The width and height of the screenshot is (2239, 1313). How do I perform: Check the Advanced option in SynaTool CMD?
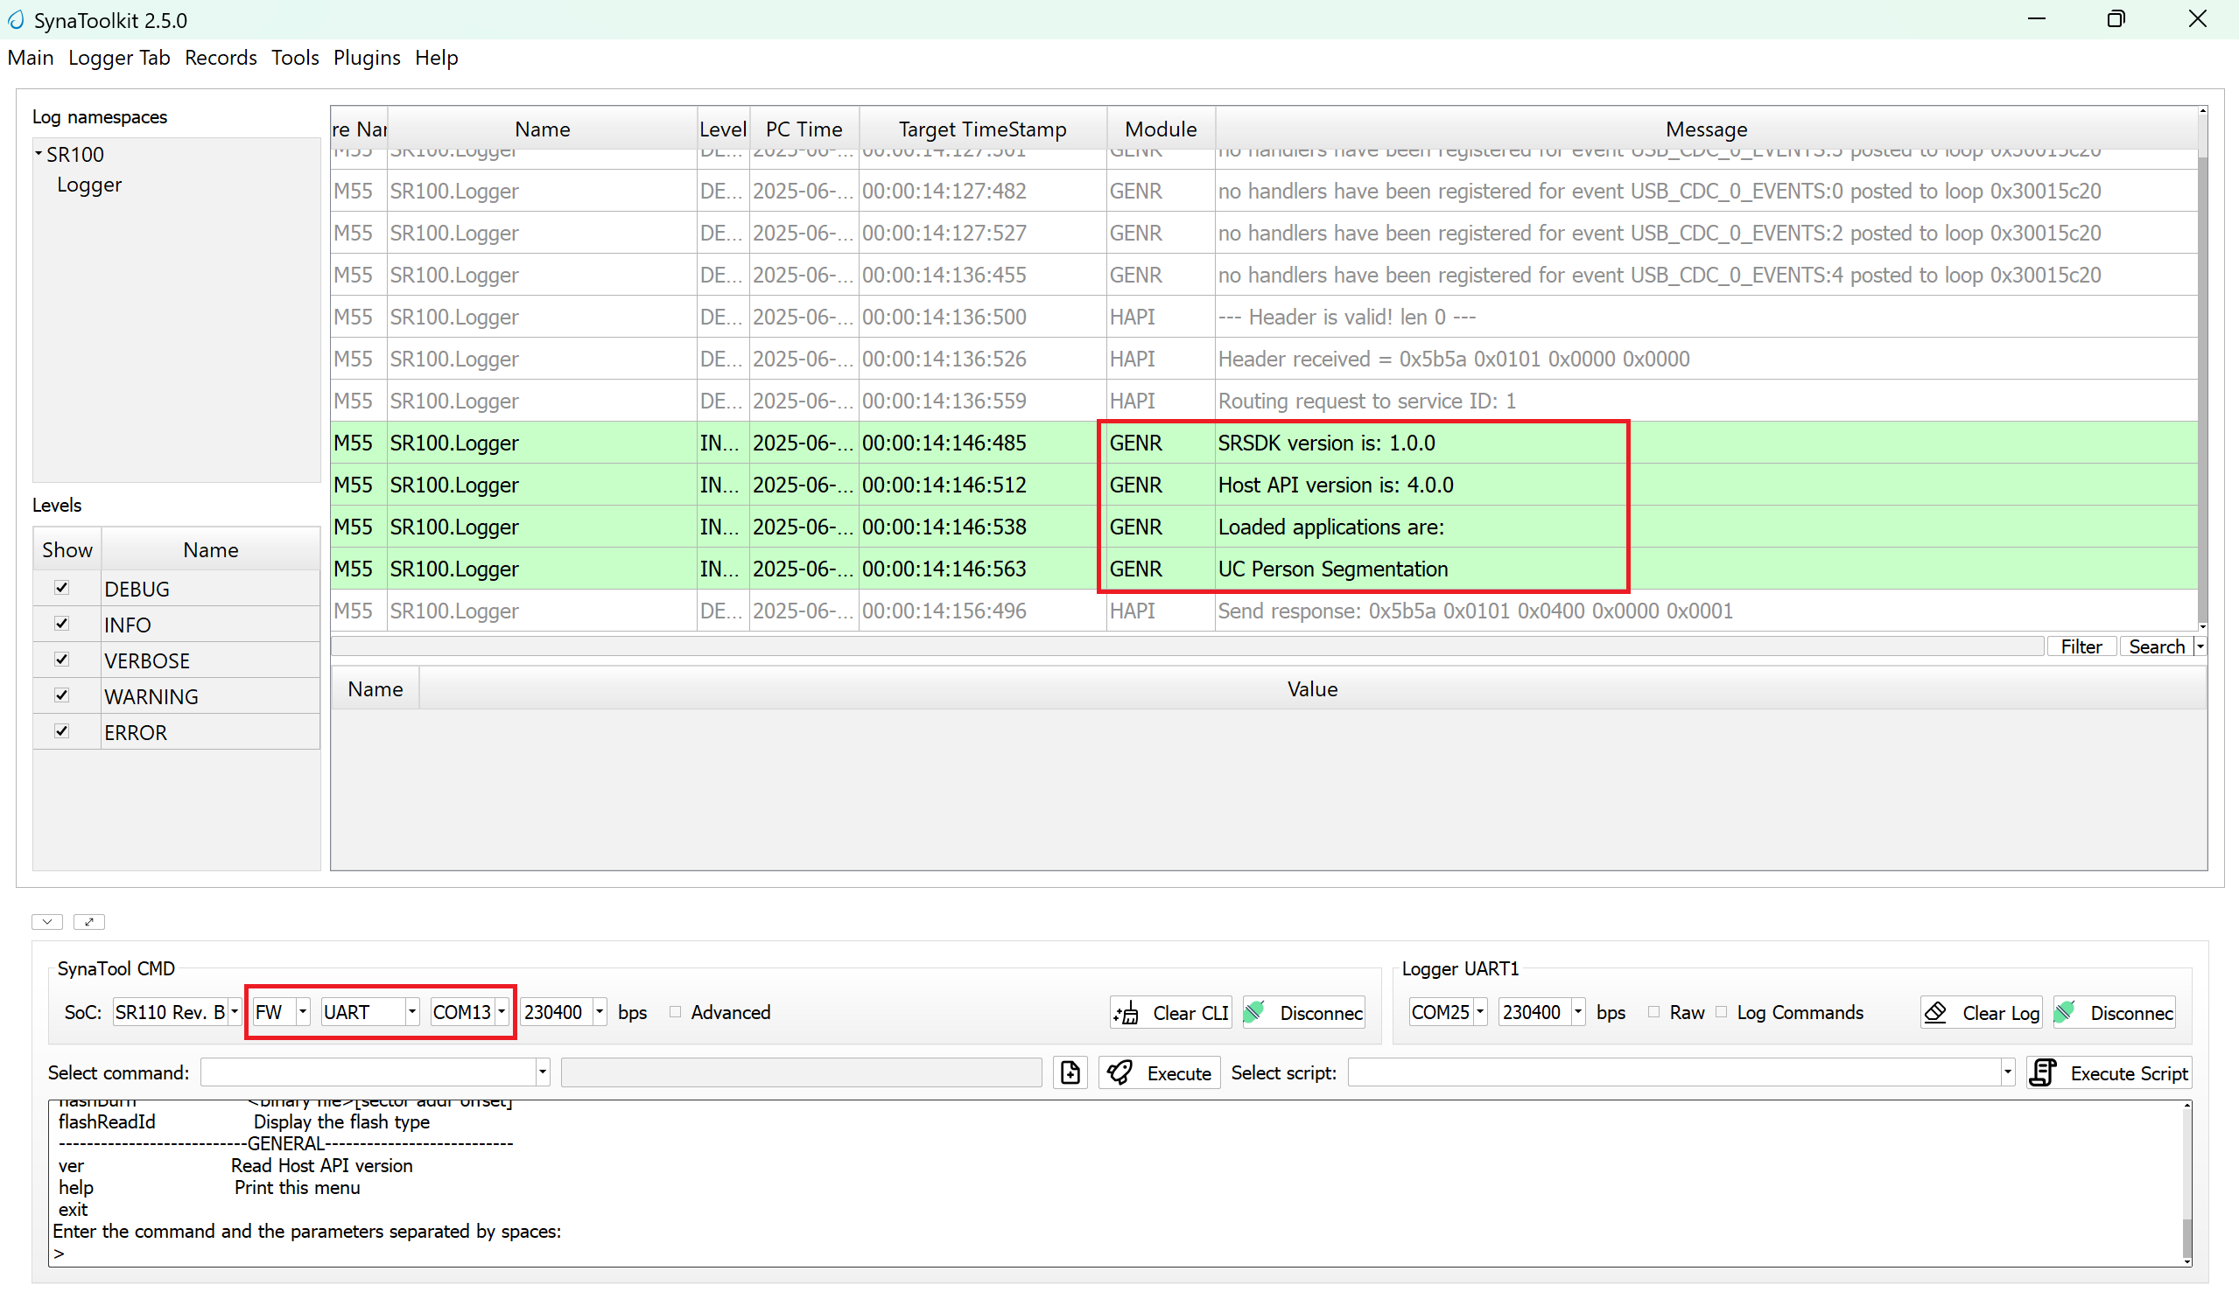click(675, 1012)
